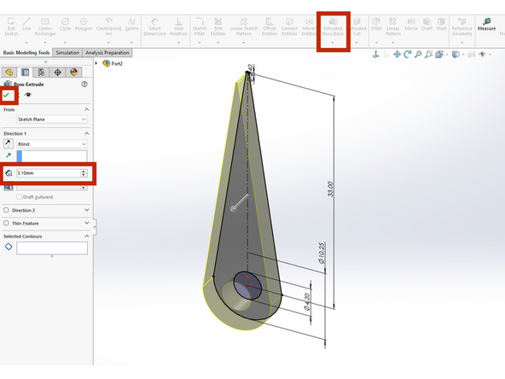Click the Direction of Extrusion field

[52, 156]
